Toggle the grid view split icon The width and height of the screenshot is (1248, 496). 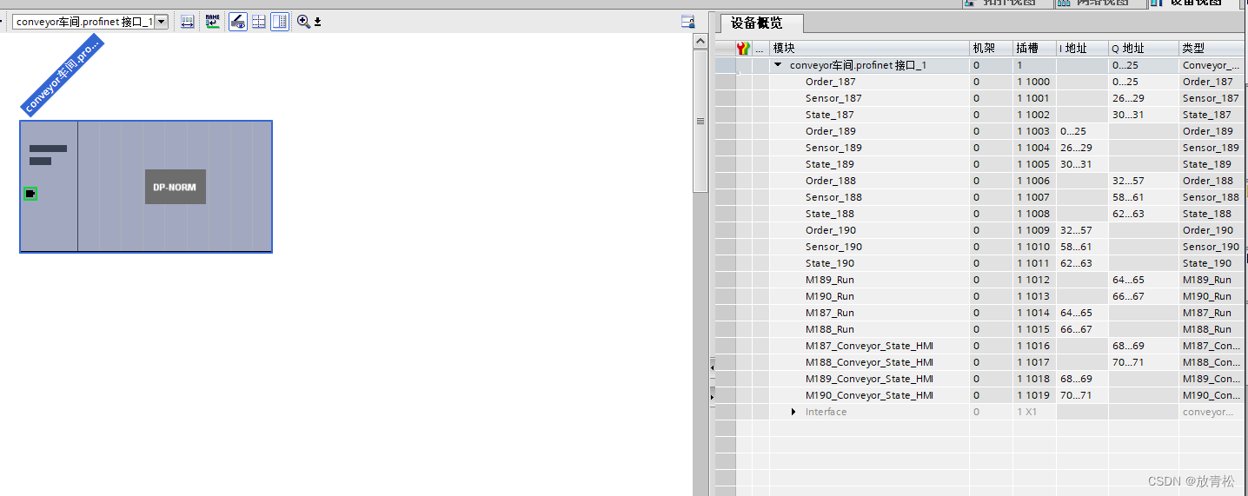click(258, 22)
